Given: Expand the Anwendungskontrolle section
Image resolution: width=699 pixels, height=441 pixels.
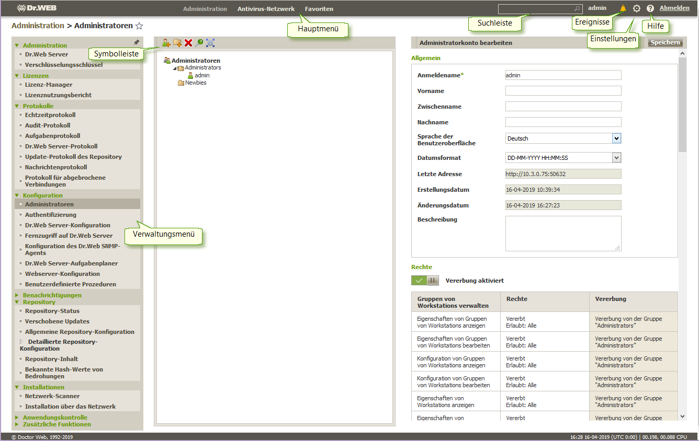Looking at the screenshot, I should pos(17,417).
